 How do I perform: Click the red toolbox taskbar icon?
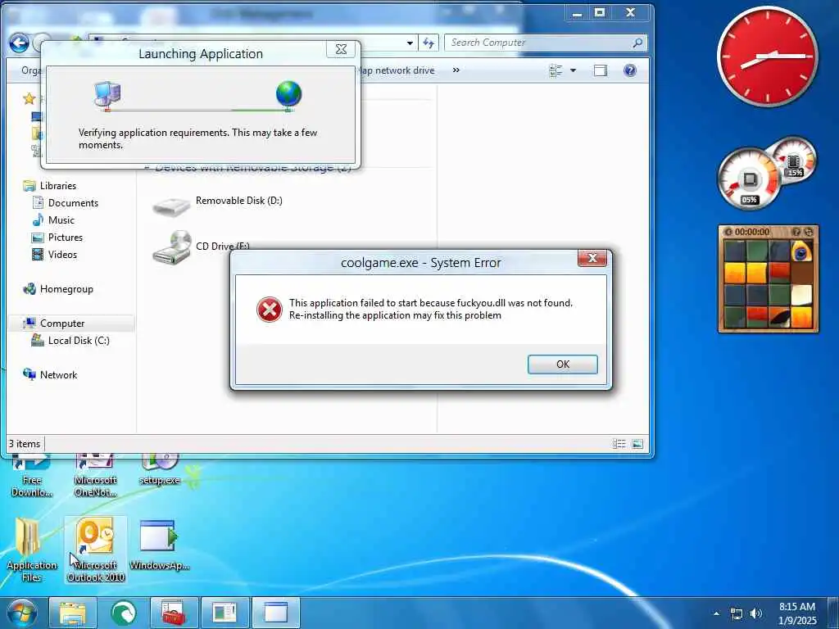pyautogui.click(x=174, y=613)
